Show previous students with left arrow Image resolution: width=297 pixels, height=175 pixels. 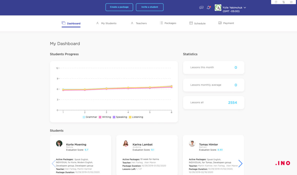pyautogui.click(x=54, y=164)
